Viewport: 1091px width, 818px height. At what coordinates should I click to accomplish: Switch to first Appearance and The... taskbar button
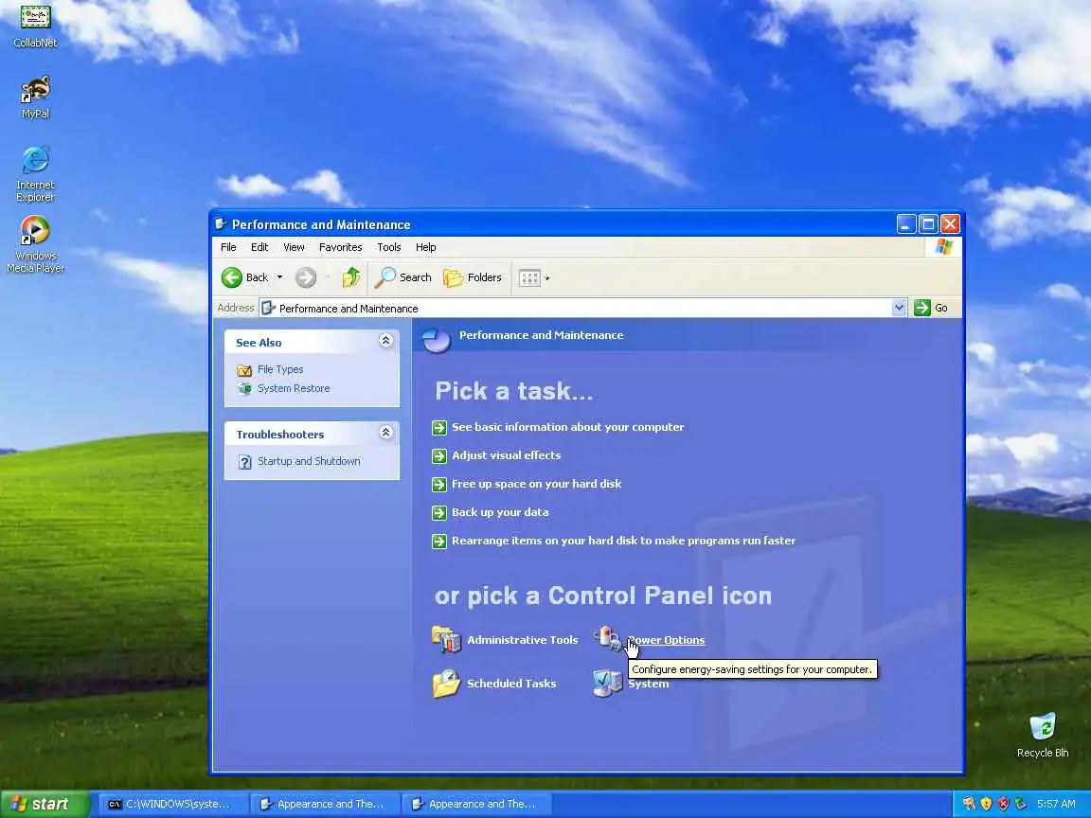(x=324, y=804)
